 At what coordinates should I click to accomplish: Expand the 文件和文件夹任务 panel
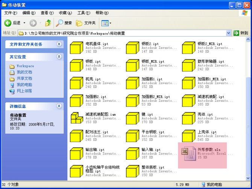[59, 44]
